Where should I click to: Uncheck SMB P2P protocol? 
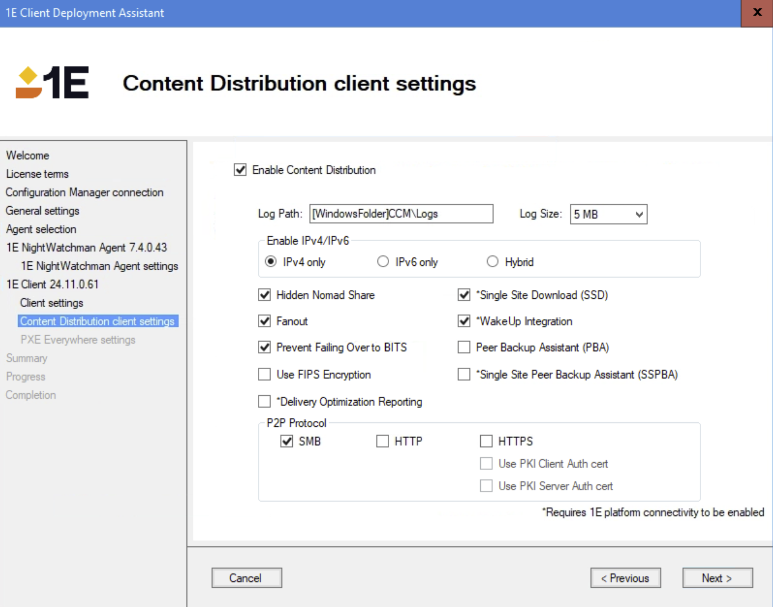pyautogui.click(x=286, y=441)
